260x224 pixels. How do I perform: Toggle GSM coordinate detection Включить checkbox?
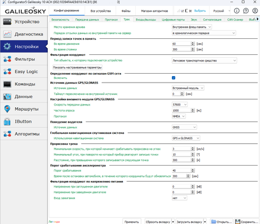pos(174,78)
